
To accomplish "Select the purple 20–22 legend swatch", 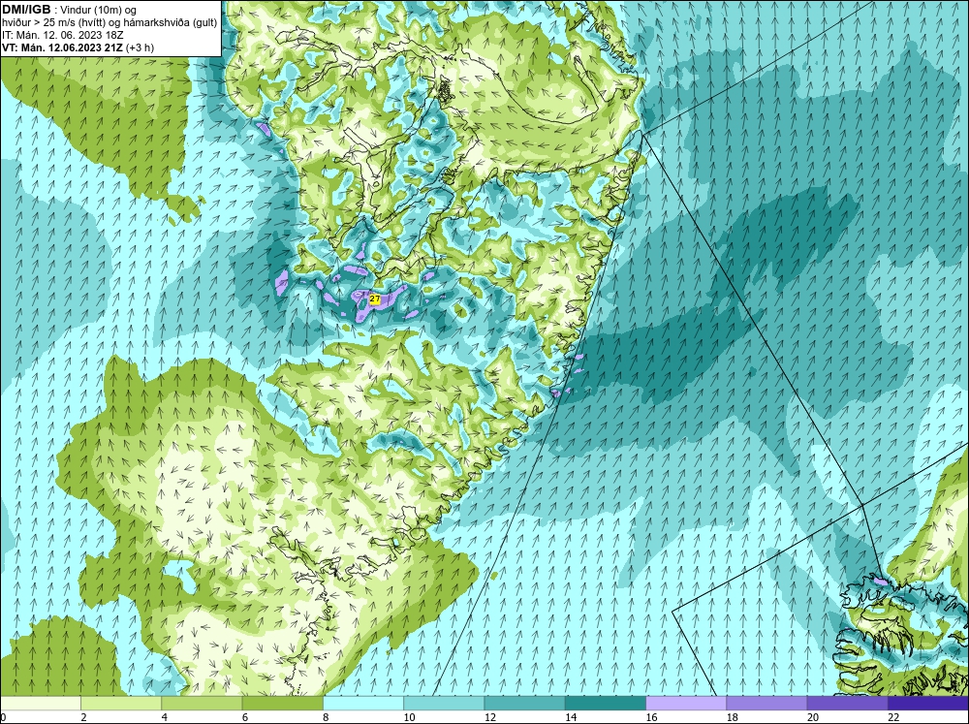I will click(847, 703).
